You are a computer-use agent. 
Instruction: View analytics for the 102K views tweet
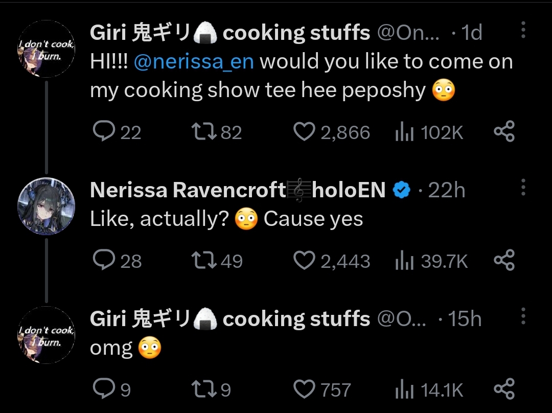click(x=404, y=133)
